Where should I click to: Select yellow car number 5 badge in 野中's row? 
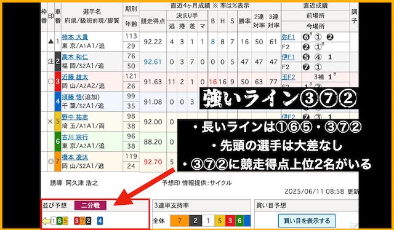pyautogui.click(x=57, y=122)
